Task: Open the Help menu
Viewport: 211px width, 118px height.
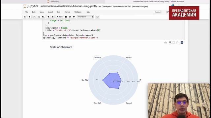Action: 88,12
